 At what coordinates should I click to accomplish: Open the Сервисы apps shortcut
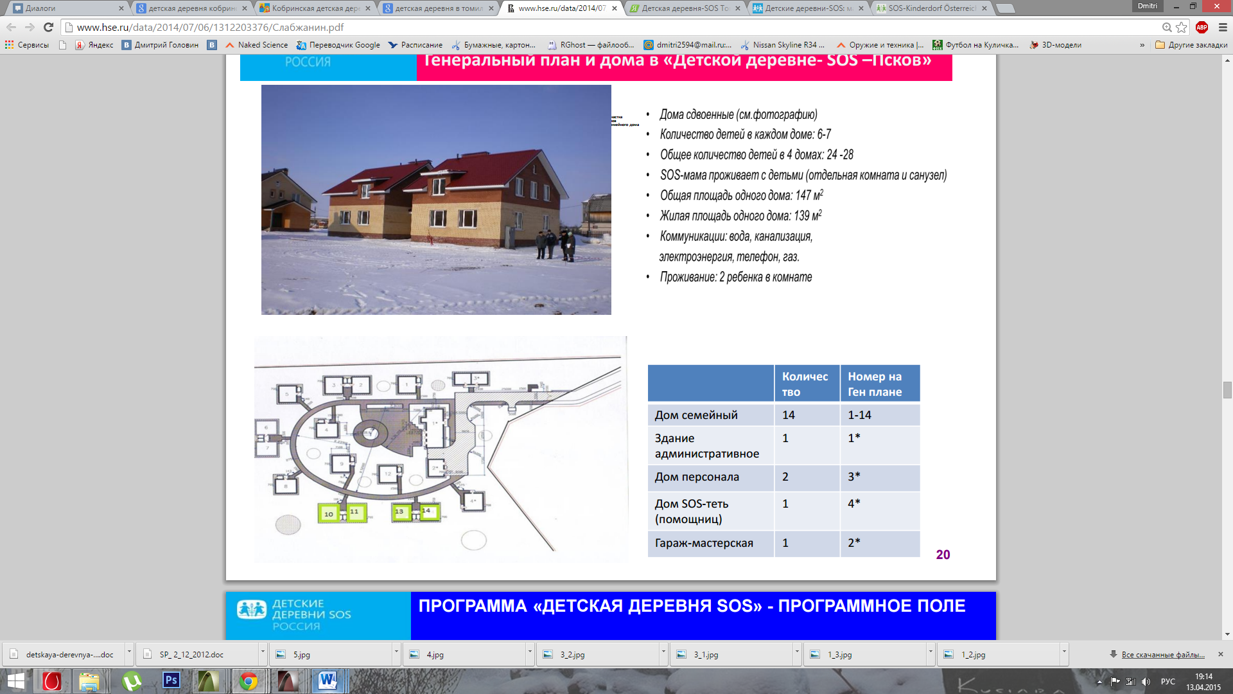pyautogui.click(x=27, y=45)
